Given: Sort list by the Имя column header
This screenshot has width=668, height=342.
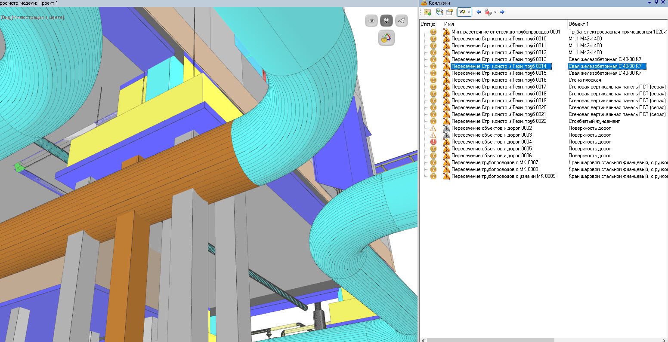Looking at the screenshot, I should [449, 24].
